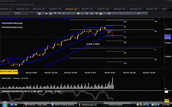The height and width of the screenshot is (107, 172).
Task: Click the copy image toolbar icon
Action: (x=101, y=14)
